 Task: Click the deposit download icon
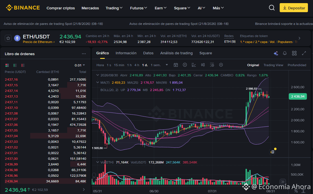coord(285,8)
